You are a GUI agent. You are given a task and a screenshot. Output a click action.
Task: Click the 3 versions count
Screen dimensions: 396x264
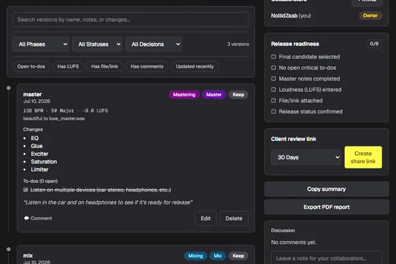pyautogui.click(x=238, y=44)
